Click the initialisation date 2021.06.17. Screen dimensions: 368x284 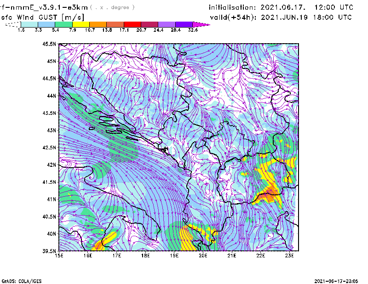(283, 7)
